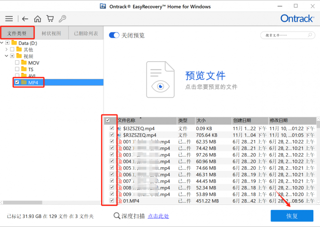Viewport: 320px width, 227px height.
Task: Click the MP4 folder icon
Action: pyautogui.click(x=24, y=82)
